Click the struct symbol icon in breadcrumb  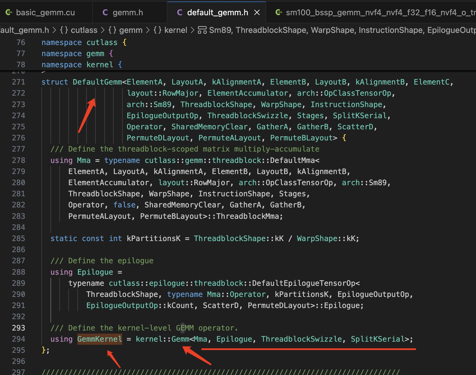click(202, 30)
